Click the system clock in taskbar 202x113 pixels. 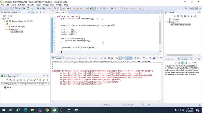point(189,110)
